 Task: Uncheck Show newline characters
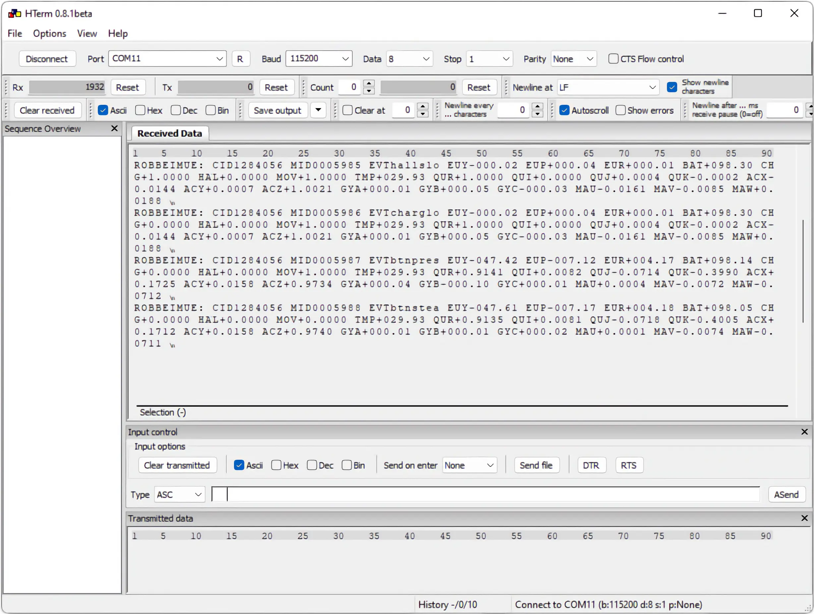tap(672, 87)
